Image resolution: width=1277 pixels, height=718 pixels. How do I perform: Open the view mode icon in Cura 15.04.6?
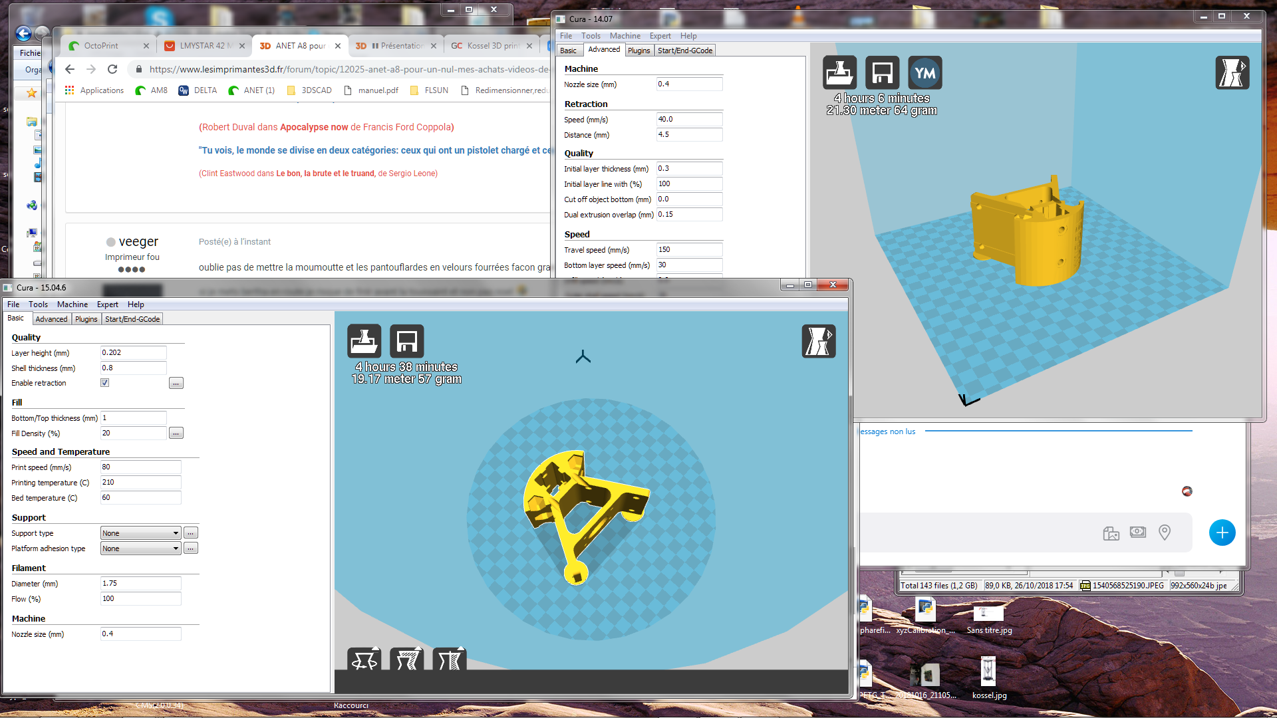point(819,341)
